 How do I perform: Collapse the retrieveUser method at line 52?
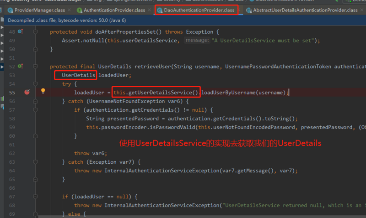[35, 66]
